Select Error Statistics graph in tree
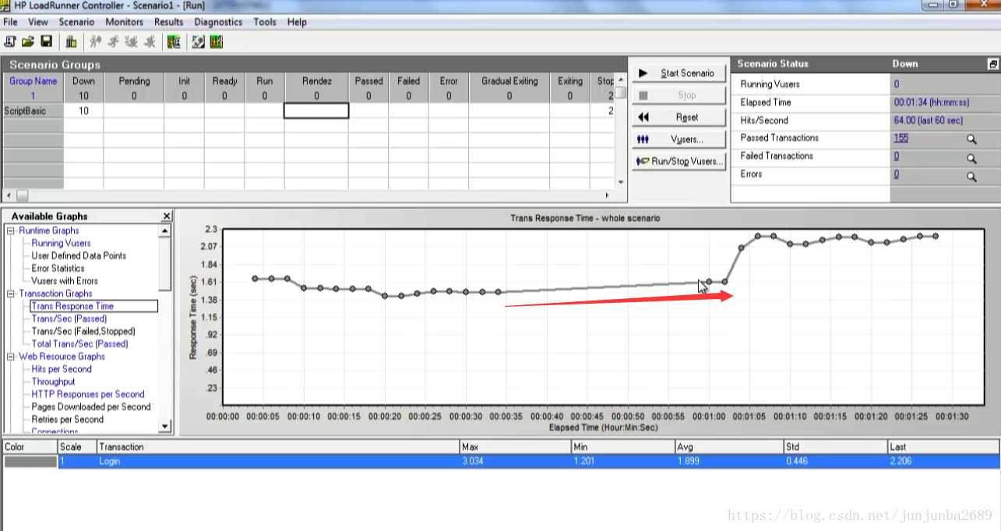1001x531 pixels. (x=58, y=268)
